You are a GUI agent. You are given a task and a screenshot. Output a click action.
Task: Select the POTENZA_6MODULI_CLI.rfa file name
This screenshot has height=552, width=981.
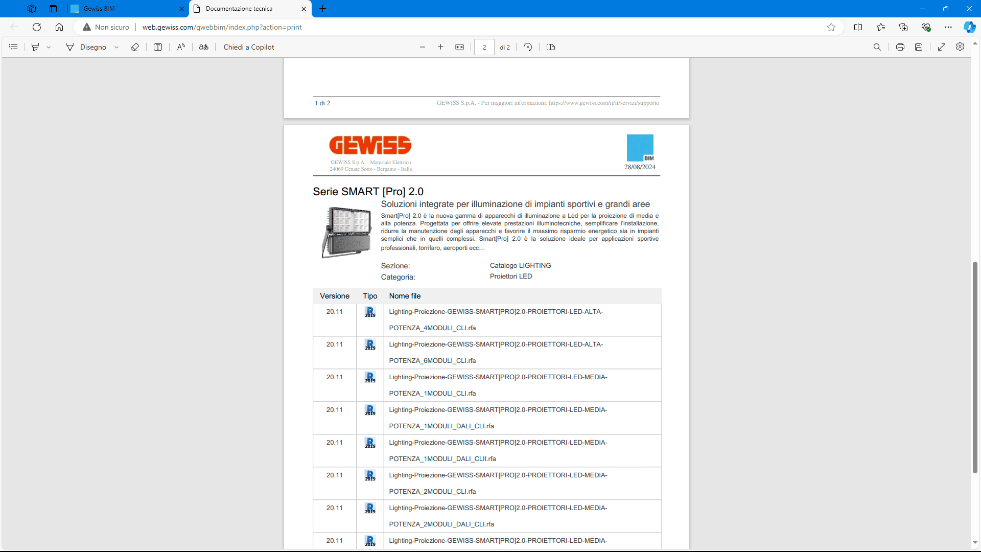[432, 361]
